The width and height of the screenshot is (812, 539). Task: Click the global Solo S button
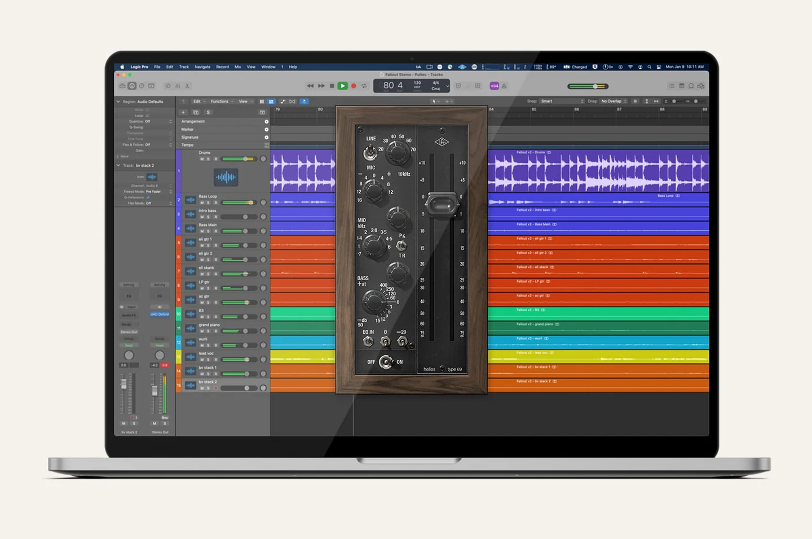point(208,112)
